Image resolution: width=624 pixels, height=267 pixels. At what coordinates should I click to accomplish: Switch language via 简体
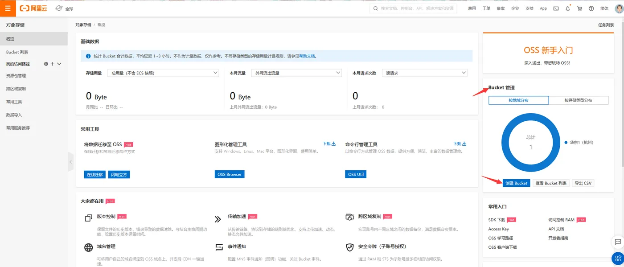pos(604,8)
